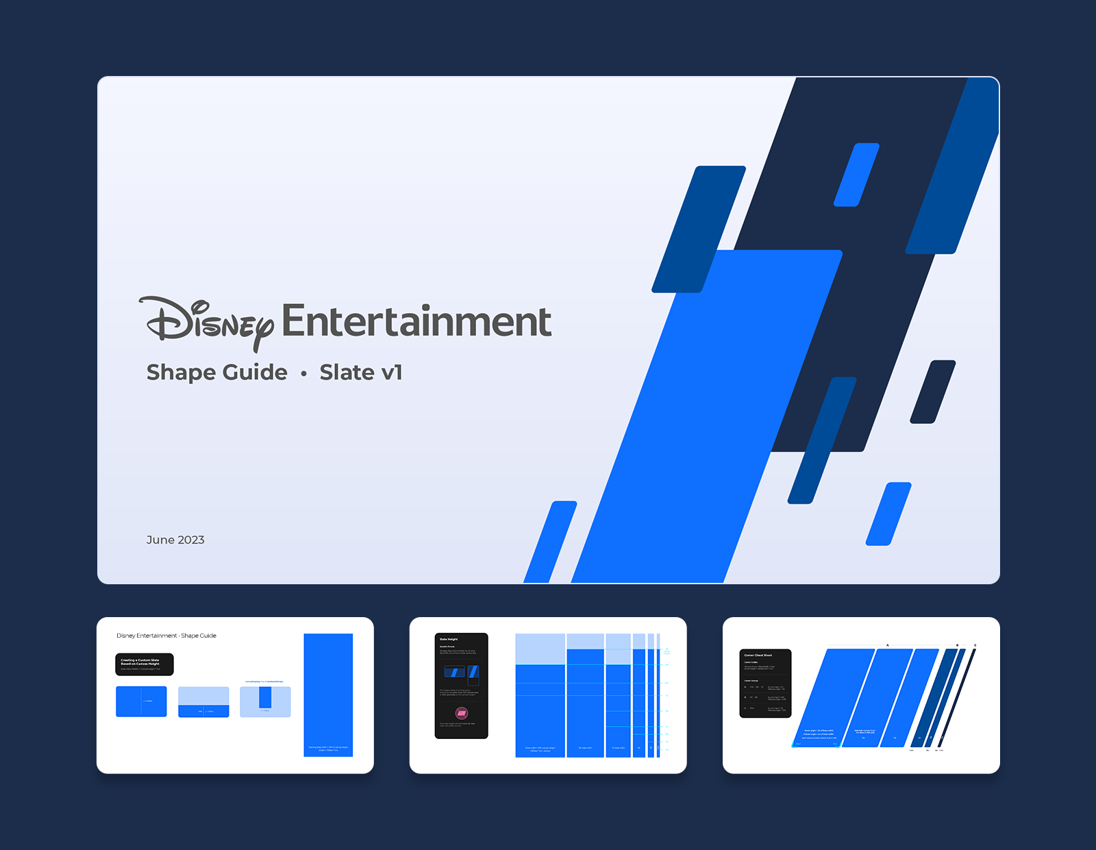Click the landscape and portrait slate icon pair
This screenshot has width=1096, height=850.
pyautogui.click(x=462, y=674)
